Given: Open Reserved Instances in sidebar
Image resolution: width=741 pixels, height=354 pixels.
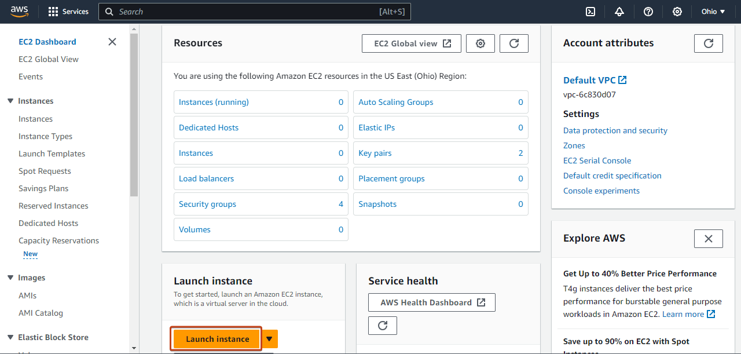Looking at the screenshot, I should [x=53, y=206].
